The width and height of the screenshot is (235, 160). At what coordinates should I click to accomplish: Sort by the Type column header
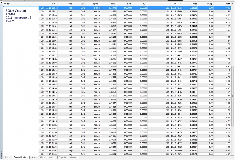tap(70, 4)
